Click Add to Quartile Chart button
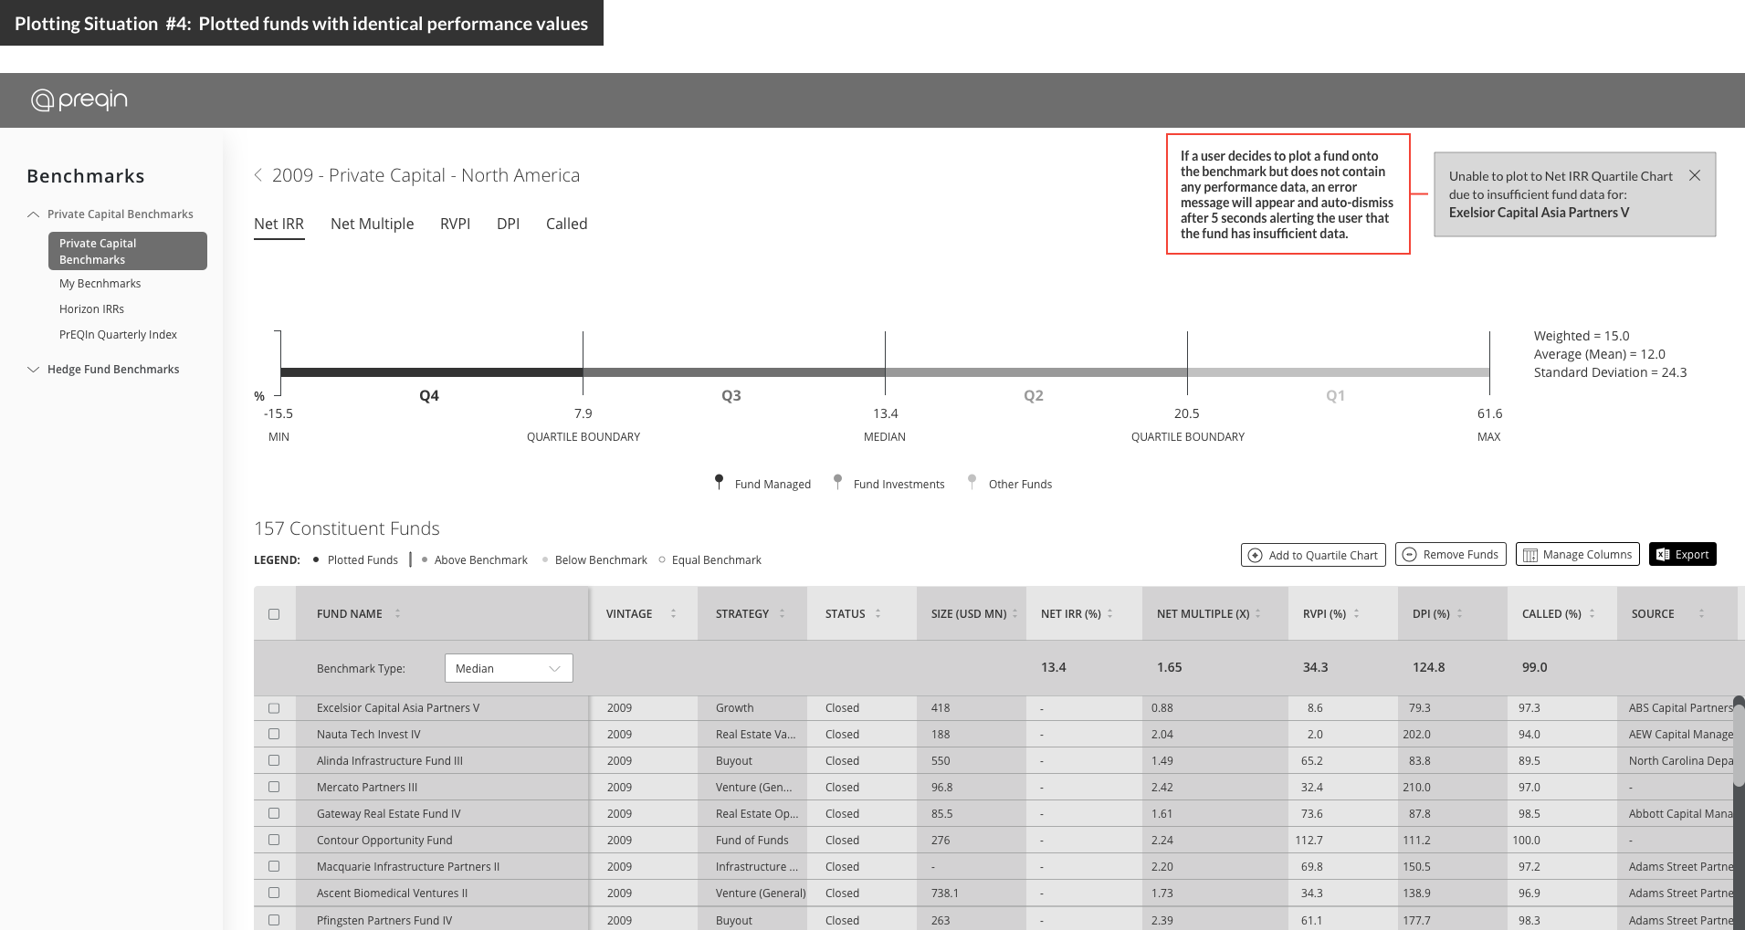This screenshot has width=1745, height=930. click(x=1313, y=555)
